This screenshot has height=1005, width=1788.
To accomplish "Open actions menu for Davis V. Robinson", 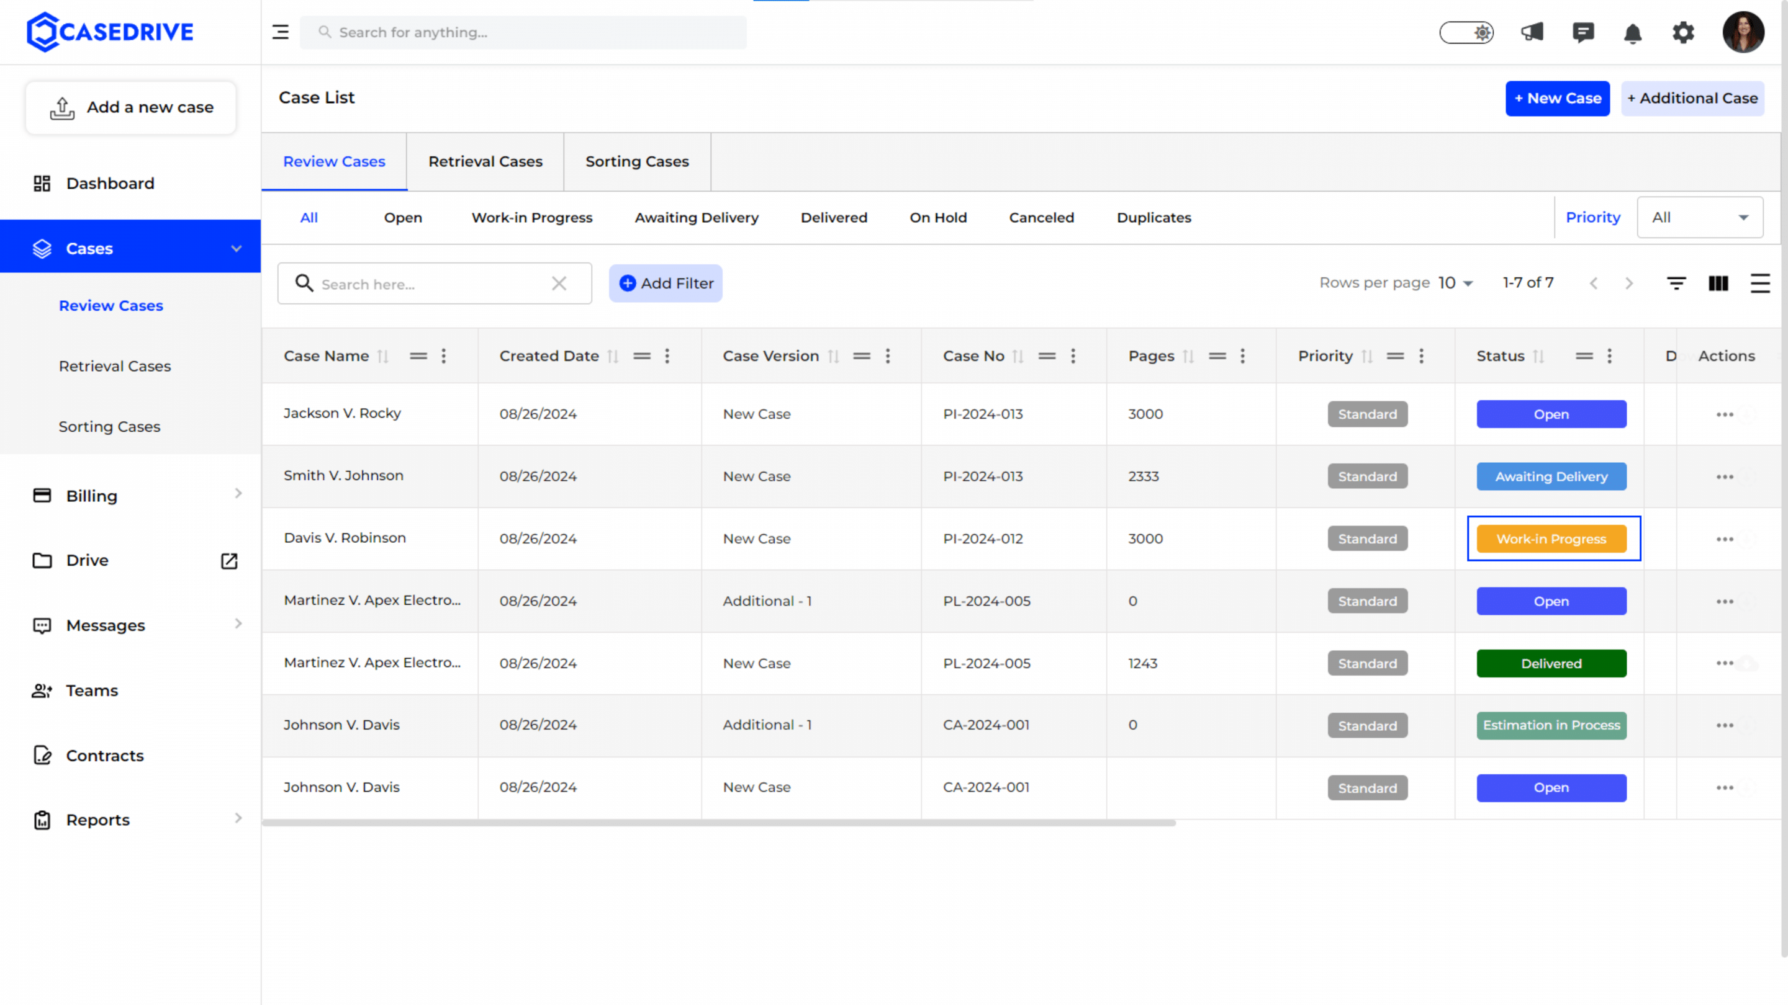I will pyautogui.click(x=1724, y=540).
